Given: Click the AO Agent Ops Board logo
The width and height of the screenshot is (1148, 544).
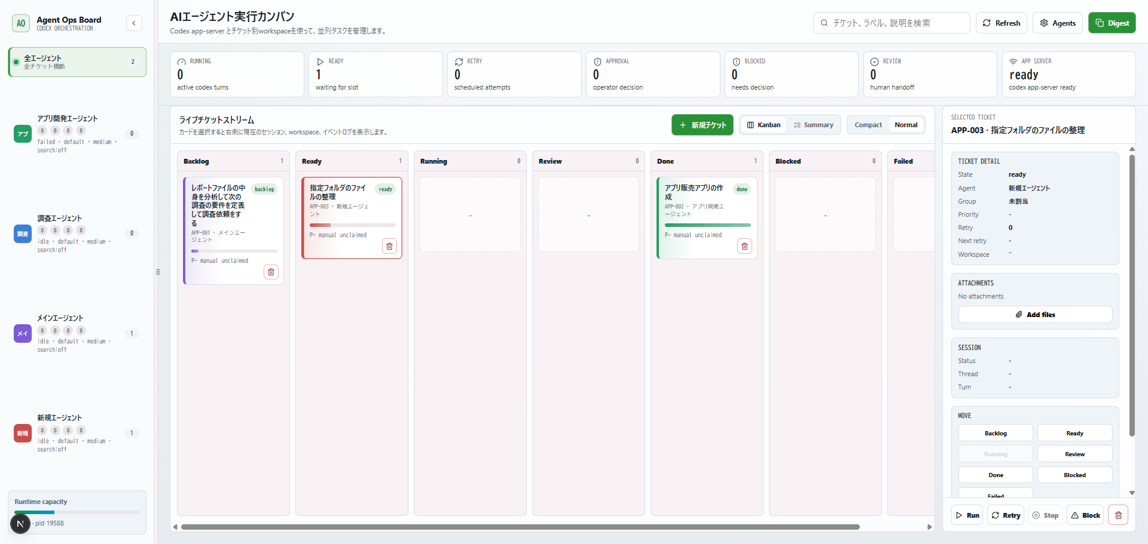Looking at the screenshot, I should point(21,23).
